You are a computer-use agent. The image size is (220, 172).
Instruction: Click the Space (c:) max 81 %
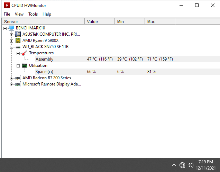pyautogui.click(x=152, y=72)
